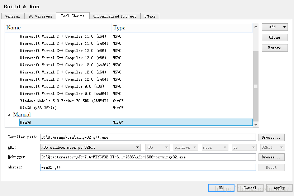Select MinGW (x86 32bit) entry
This screenshot has width=294, height=196.
coord(136,108)
